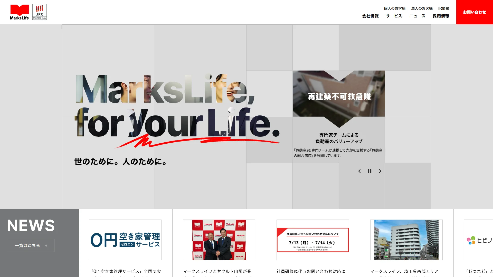Click 一覧はこちら news list button
The height and width of the screenshot is (277, 493).
(x=31, y=245)
